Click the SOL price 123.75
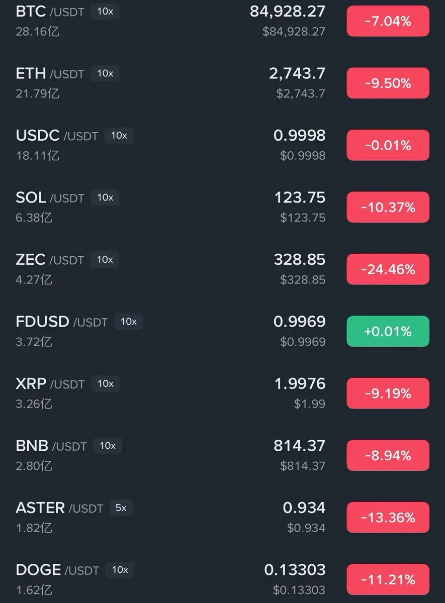445x603 pixels. (x=300, y=197)
